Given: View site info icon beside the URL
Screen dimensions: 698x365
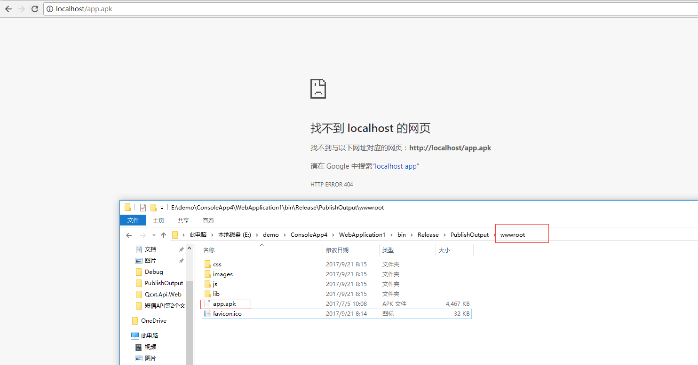Looking at the screenshot, I should pos(50,9).
